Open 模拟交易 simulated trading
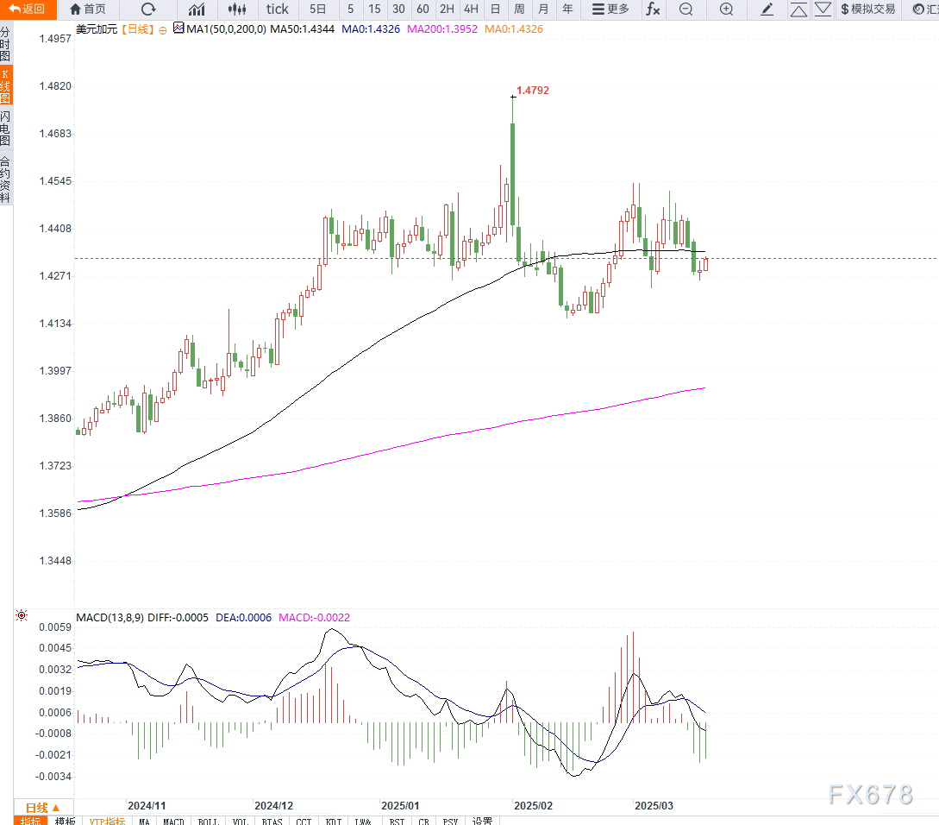The width and height of the screenshot is (939, 825). (868, 9)
